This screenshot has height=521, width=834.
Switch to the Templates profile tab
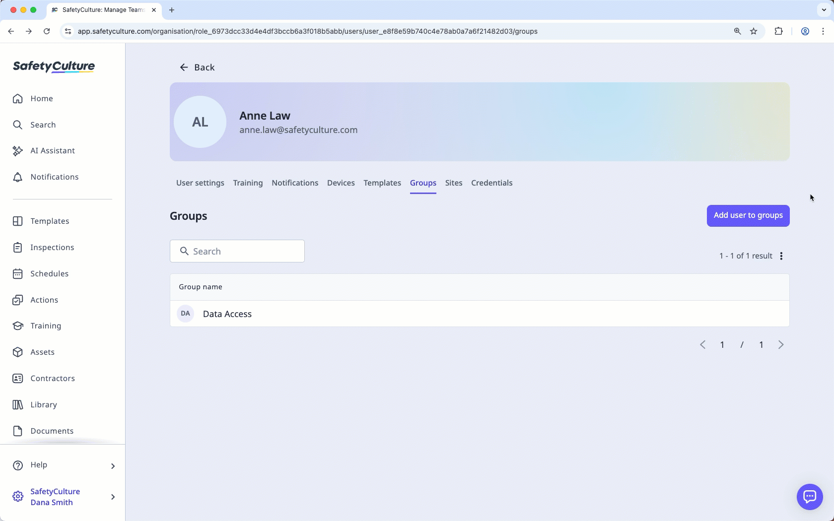382,183
